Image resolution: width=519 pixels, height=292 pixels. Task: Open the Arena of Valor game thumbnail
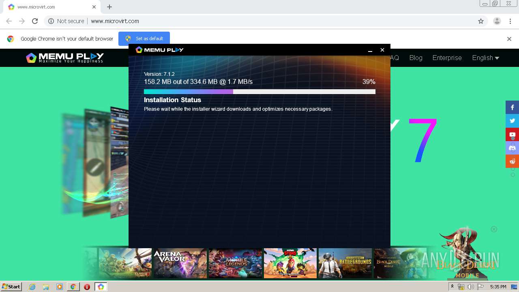[x=180, y=263]
